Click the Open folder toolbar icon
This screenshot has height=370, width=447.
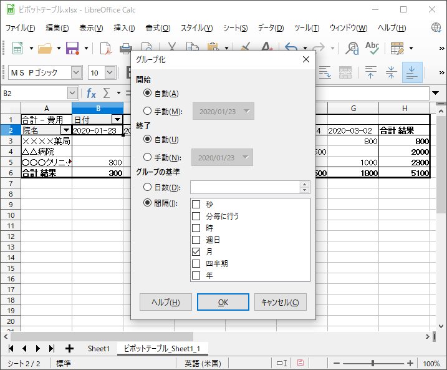pyautogui.click(x=45, y=48)
